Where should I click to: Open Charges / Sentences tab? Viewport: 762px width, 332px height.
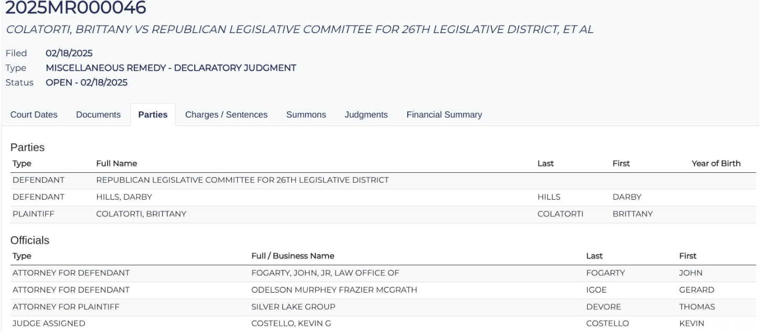(x=226, y=115)
